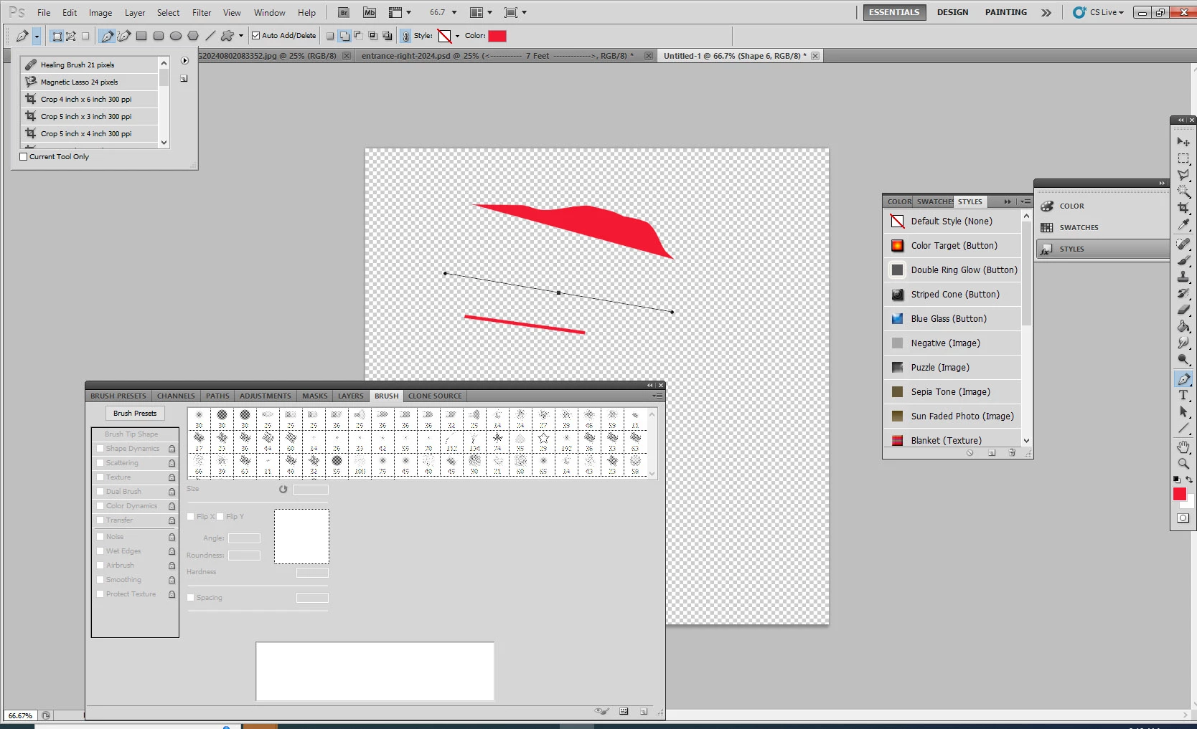Image resolution: width=1197 pixels, height=729 pixels.
Task: Select the Clone Stamp tool
Action: tap(1183, 277)
